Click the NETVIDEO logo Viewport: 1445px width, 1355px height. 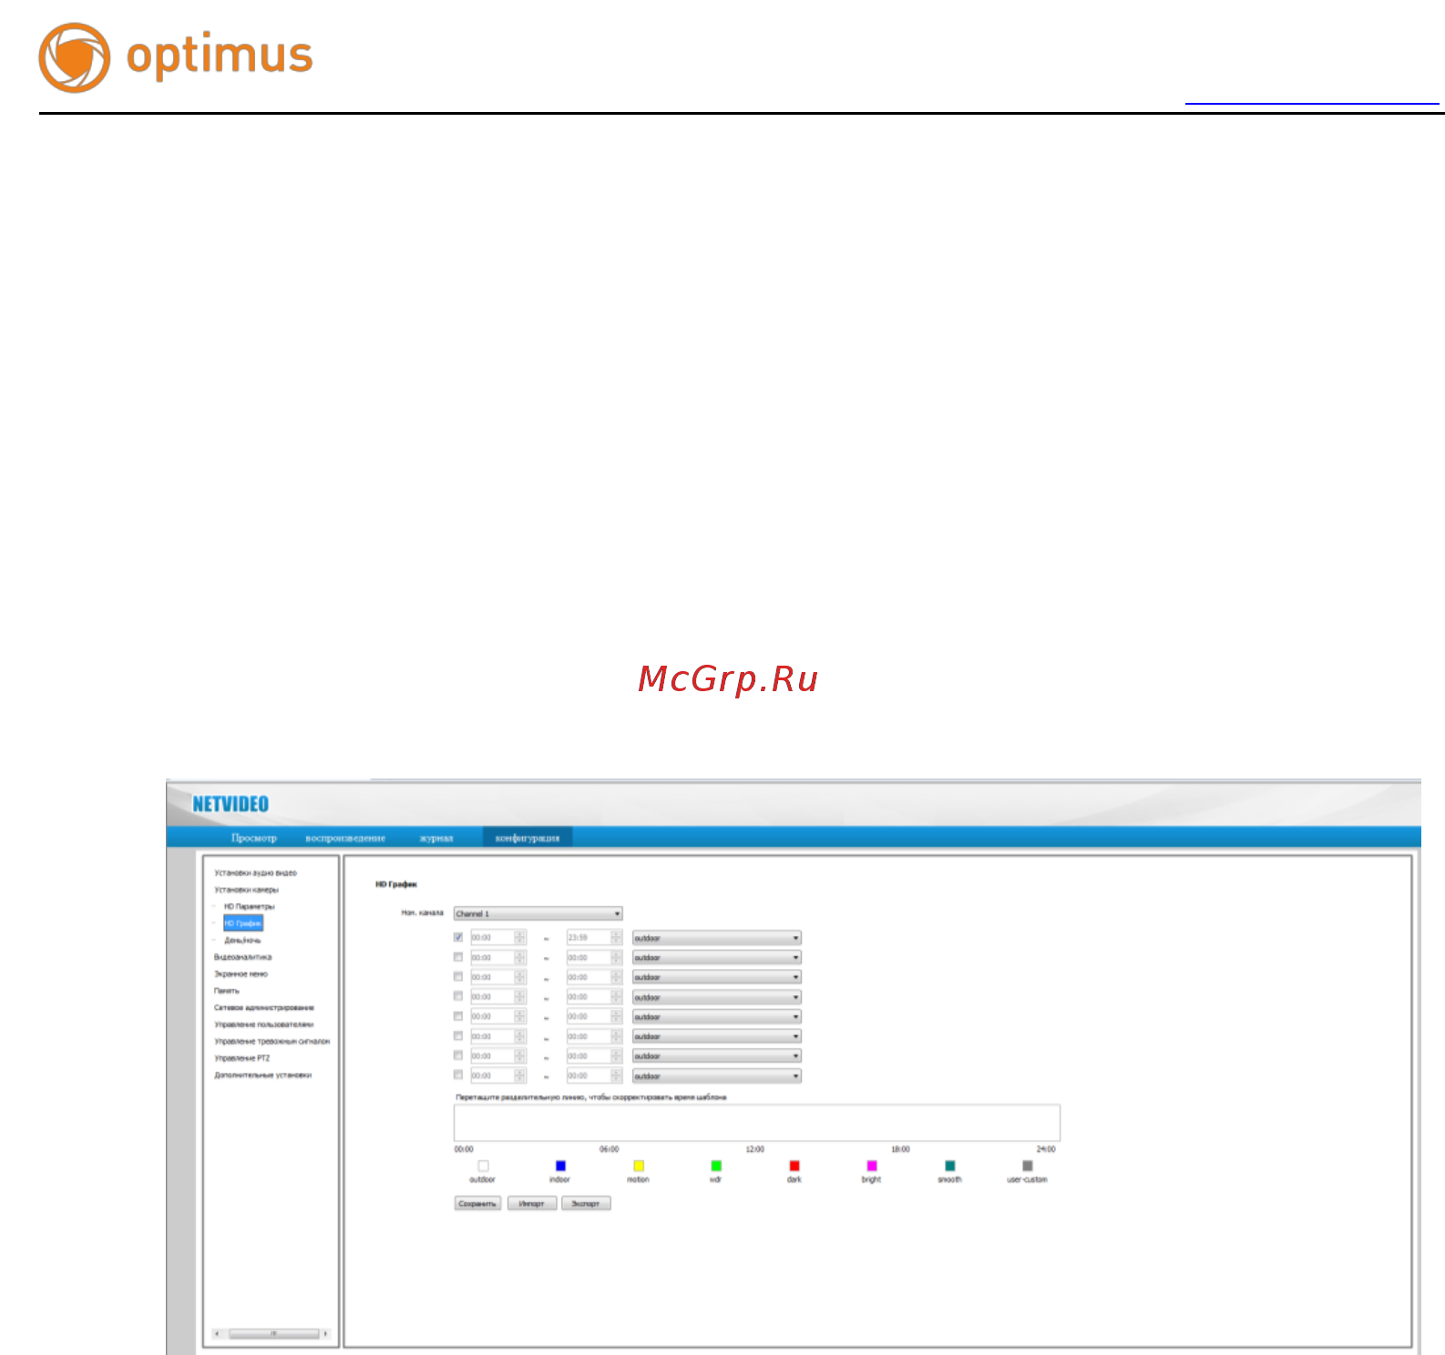click(x=231, y=804)
